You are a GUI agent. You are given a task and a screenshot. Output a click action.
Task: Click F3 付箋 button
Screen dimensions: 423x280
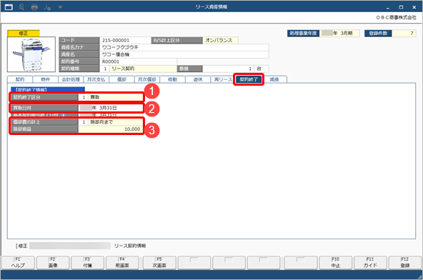87,262
